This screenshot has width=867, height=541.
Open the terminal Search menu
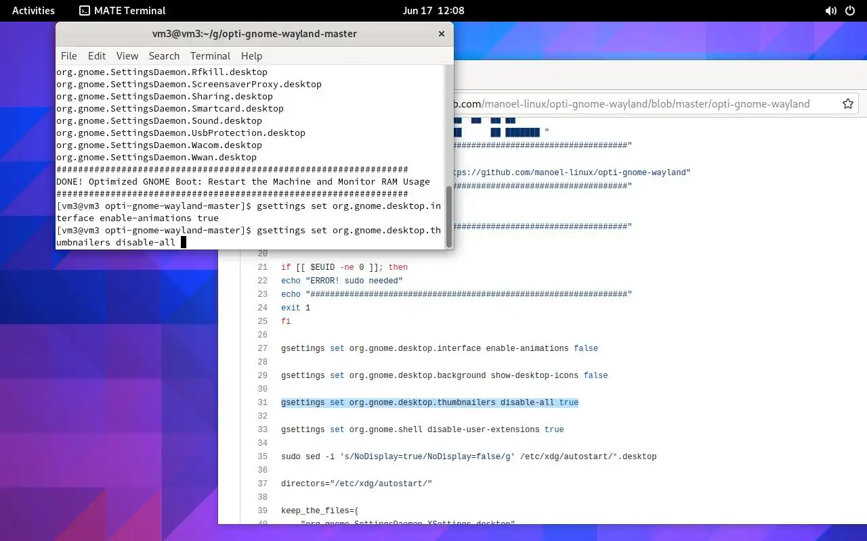164,56
